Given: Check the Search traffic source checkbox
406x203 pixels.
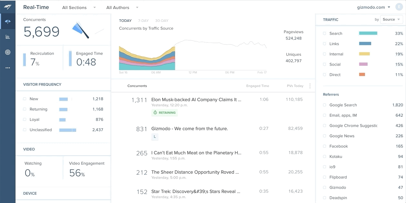Looking at the screenshot, I should tap(324, 34).
